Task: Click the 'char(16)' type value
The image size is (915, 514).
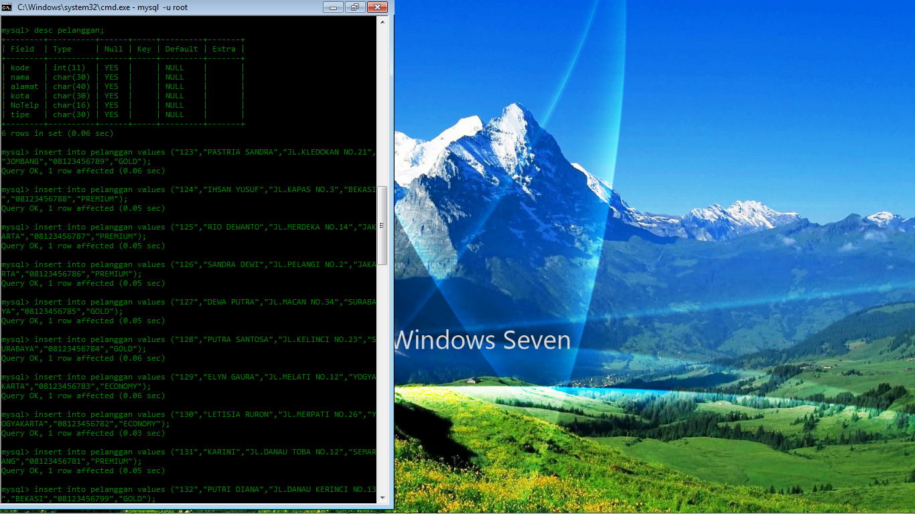Action: 72,105
